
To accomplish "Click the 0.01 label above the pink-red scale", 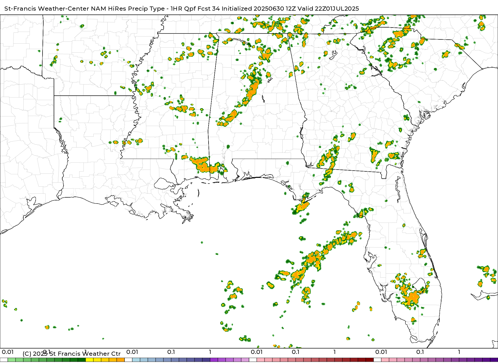I will click(257, 352).
